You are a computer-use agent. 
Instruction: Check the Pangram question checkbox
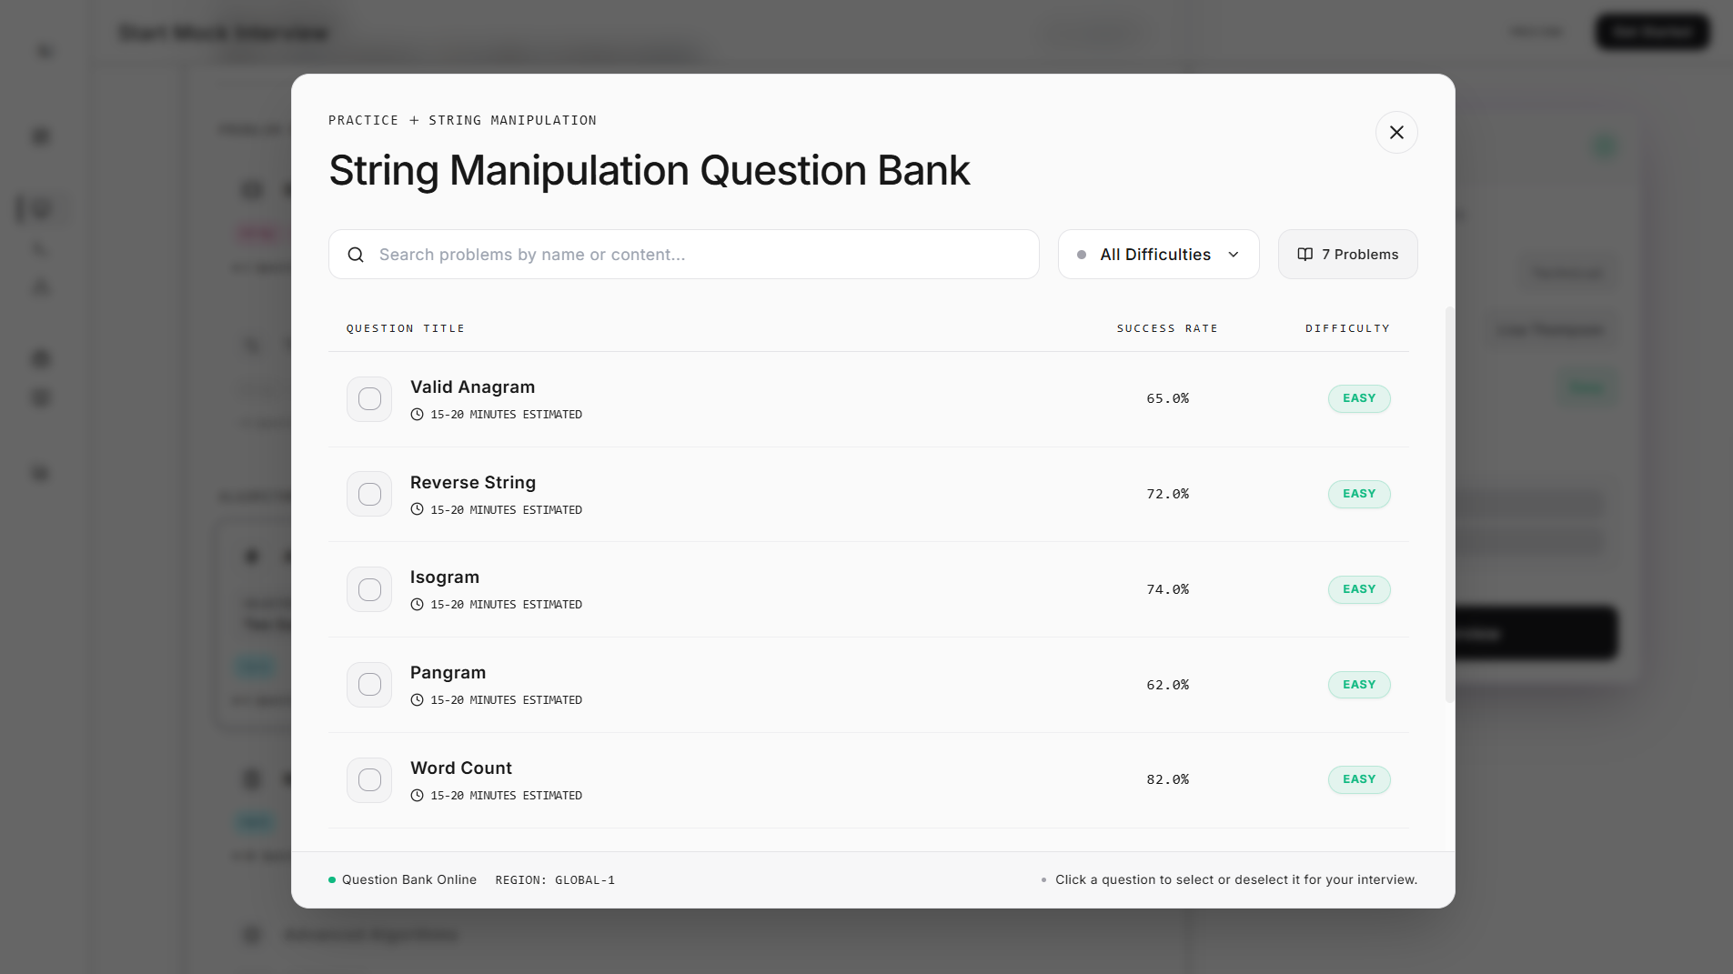point(369,685)
